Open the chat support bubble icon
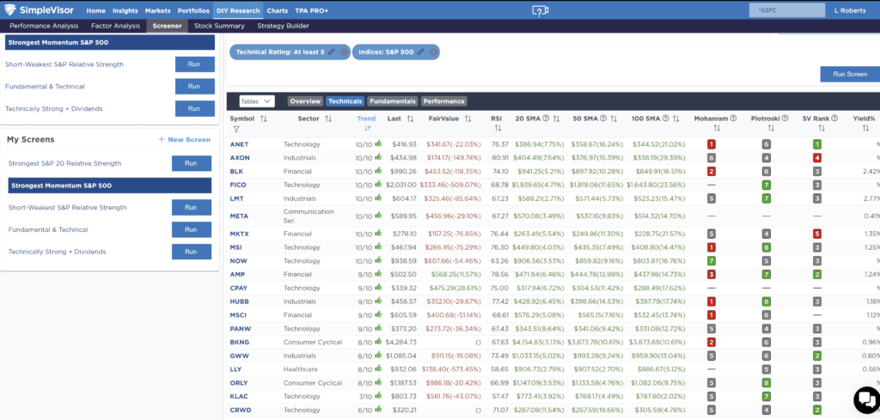880x420 pixels. (x=864, y=400)
